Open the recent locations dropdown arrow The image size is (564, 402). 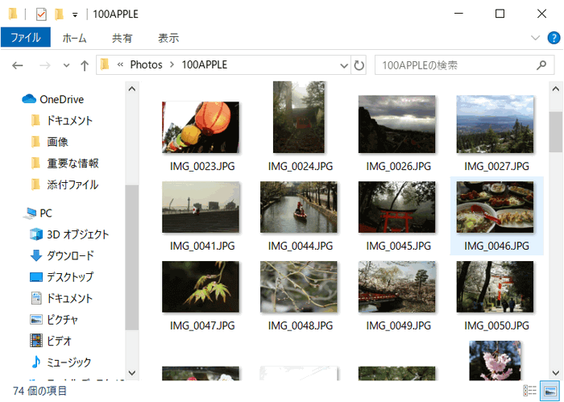pos(66,65)
